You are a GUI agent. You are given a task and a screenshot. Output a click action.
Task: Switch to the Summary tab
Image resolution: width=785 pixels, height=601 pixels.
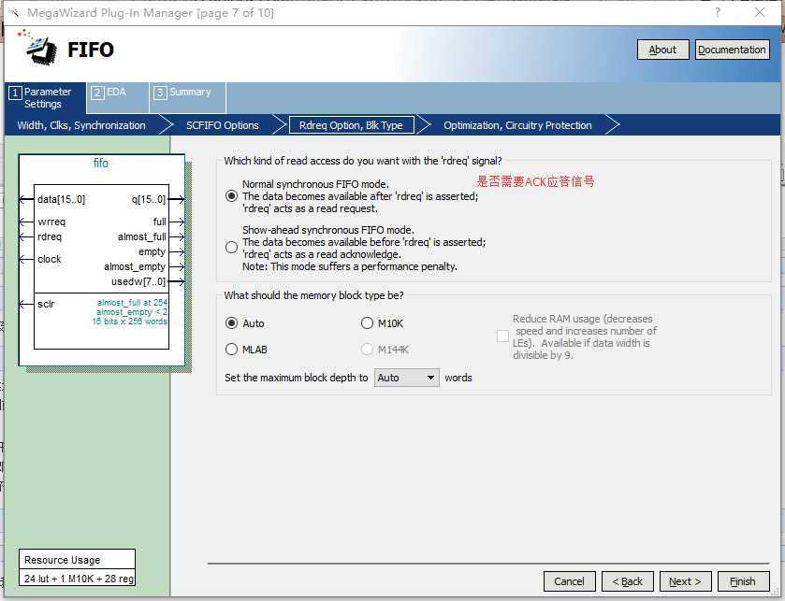click(188, 97)
